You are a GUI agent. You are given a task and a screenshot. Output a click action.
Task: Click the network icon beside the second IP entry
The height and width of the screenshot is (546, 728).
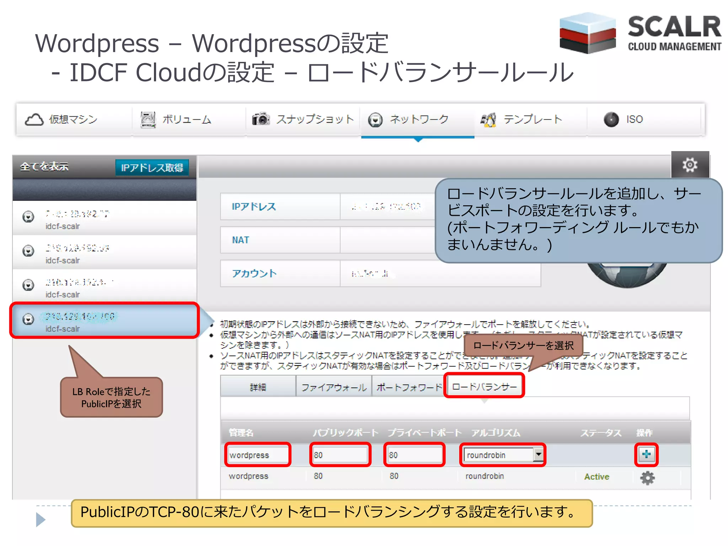click(x=28, y=251)
